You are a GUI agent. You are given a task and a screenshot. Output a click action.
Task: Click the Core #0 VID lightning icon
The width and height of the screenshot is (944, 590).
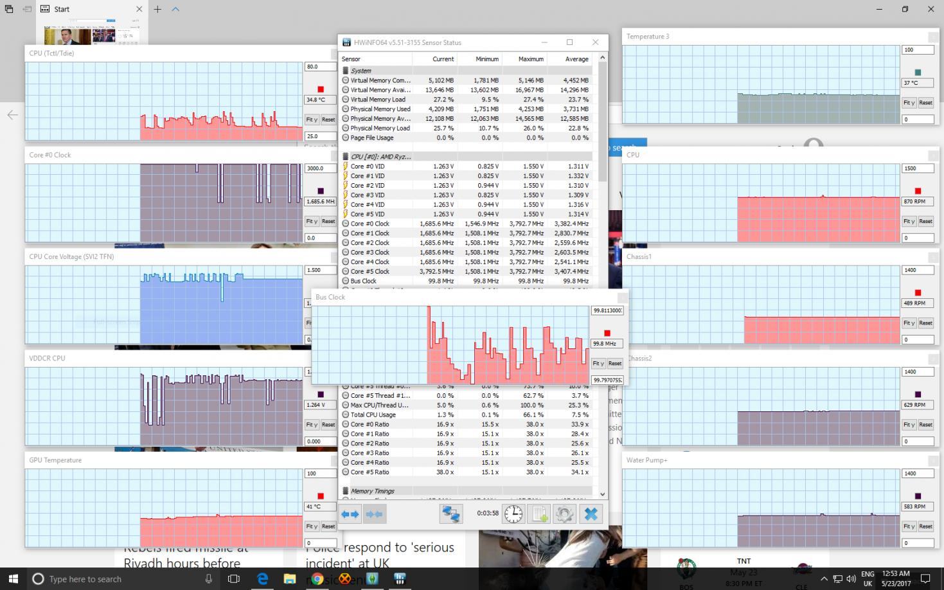coord(346,166)
